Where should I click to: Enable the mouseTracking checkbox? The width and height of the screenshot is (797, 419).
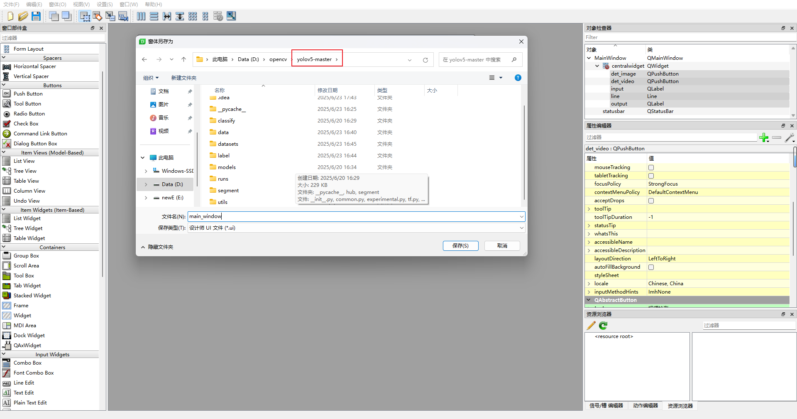click(x=651, y=167)
